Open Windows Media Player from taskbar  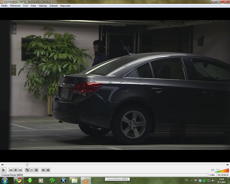[x=41, y=180]
